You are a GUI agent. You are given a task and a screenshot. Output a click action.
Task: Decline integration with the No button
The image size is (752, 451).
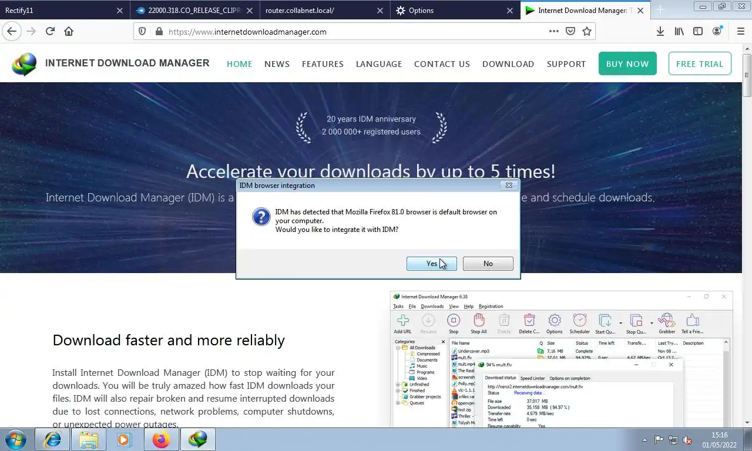click(488, 264)
